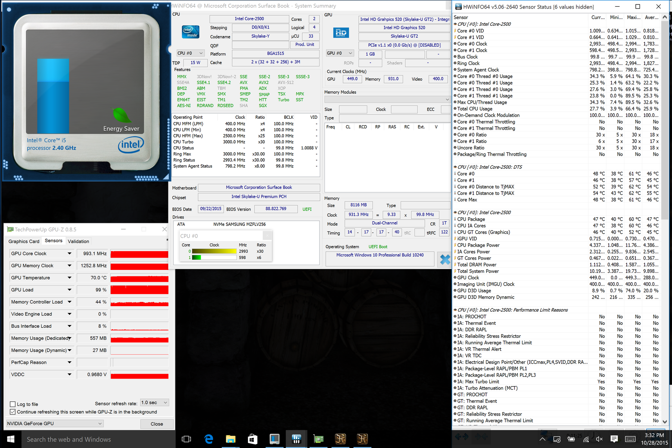Click the Intel Core-2500 CPU name field
The image size is (672, 448).
coord(249,19)
